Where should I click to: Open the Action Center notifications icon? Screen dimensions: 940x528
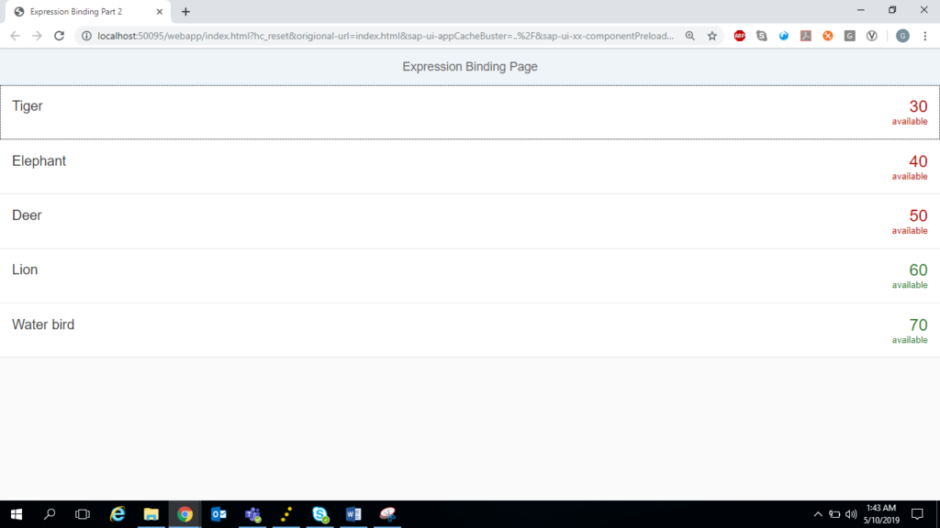click(917, 514)
